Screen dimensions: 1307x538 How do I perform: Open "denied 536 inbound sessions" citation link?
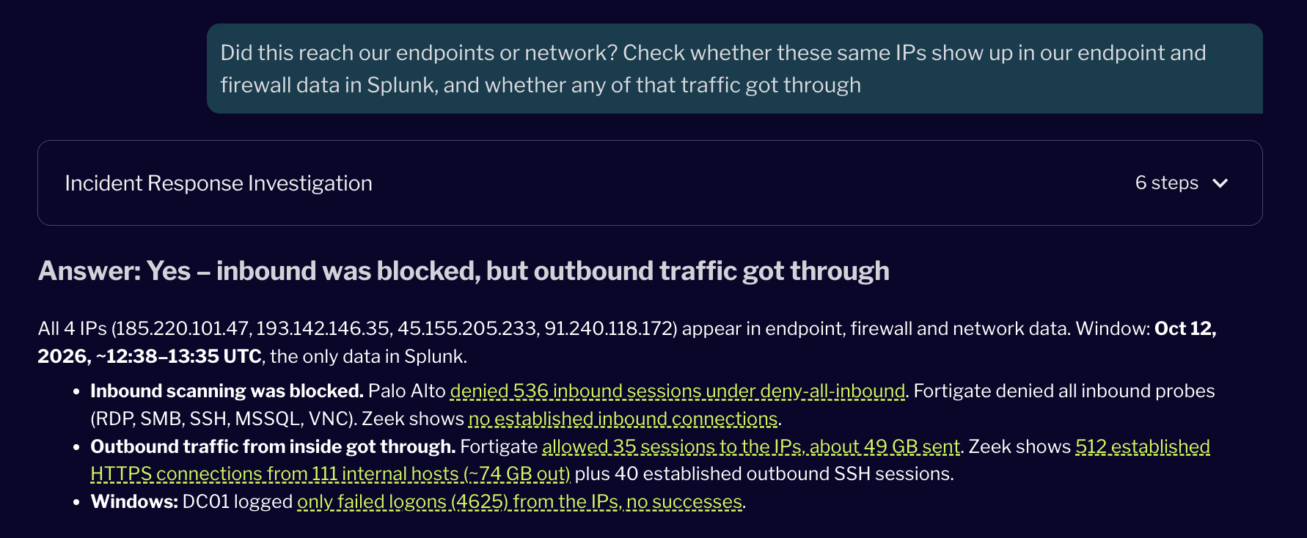[x=677, y=391]
